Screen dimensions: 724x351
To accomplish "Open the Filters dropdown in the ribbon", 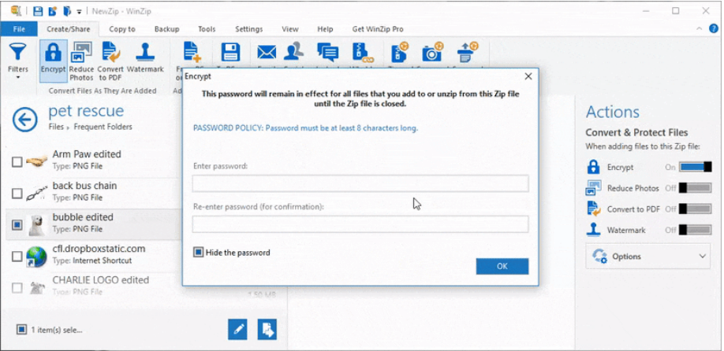I will point(18,61).
